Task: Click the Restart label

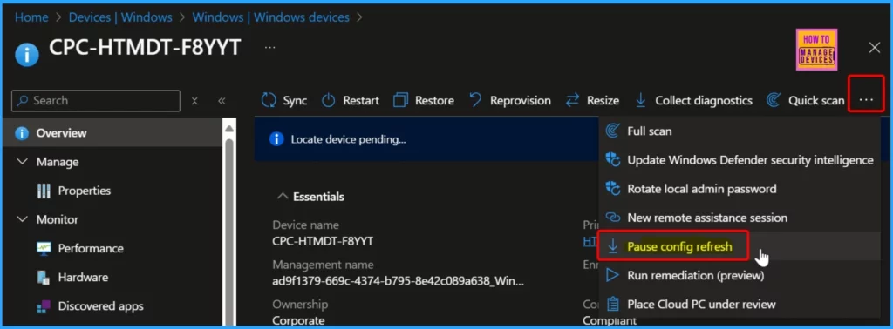Action: point(361,101)
